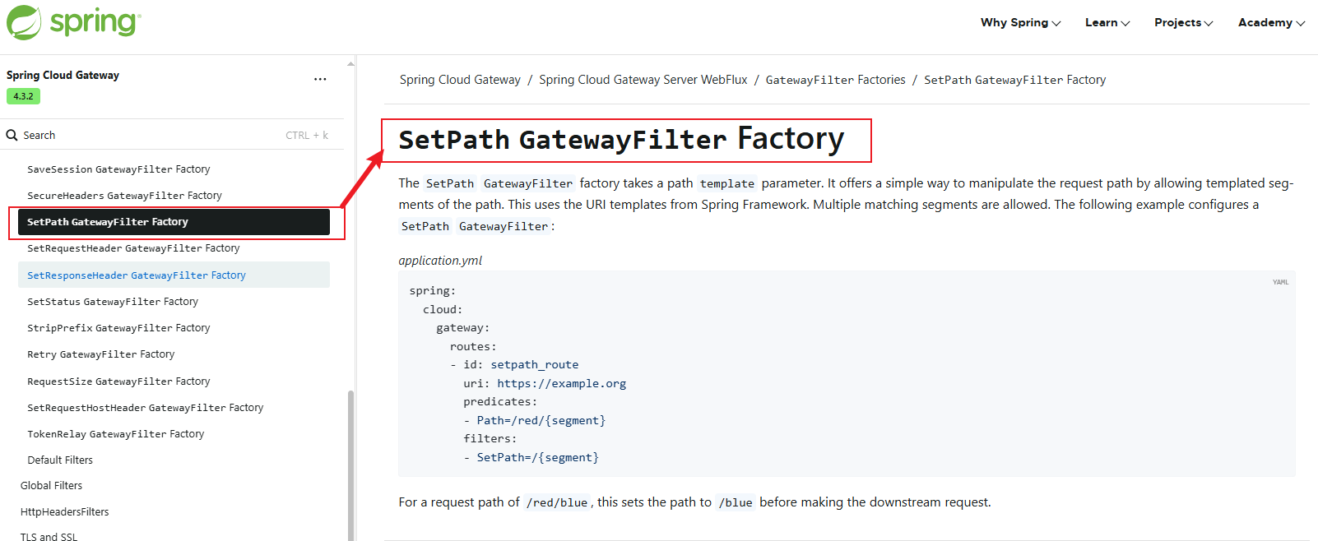Expand the Projects dropdown menu
The image size is (1318, 541).
point(1183,22)
